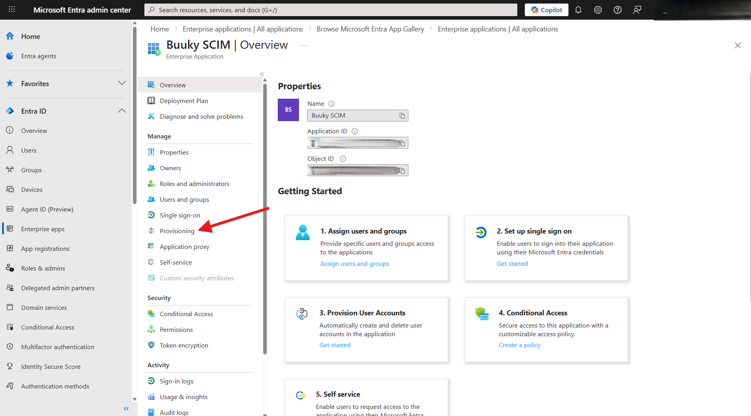Viewport: 751px width, 416px height.
Task: Open the app launcher grid
Action: (11, 9)
